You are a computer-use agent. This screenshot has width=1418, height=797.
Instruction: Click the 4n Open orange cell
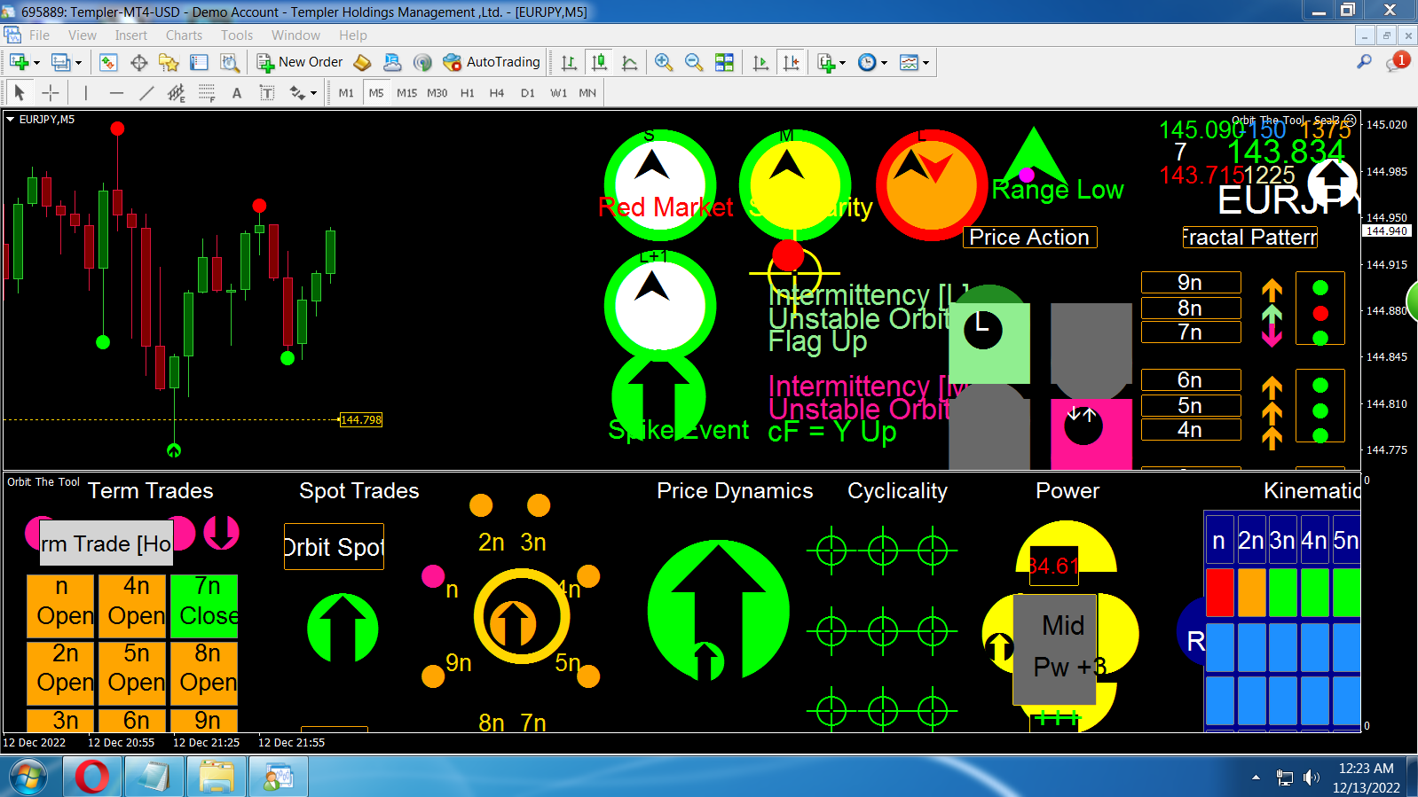[x=132, y=606]
